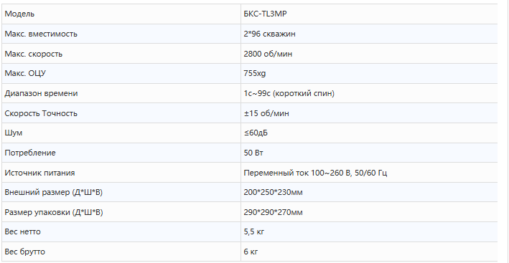
Task: Select the "2800 об/мин" value
Action: (x=268, y=54)
